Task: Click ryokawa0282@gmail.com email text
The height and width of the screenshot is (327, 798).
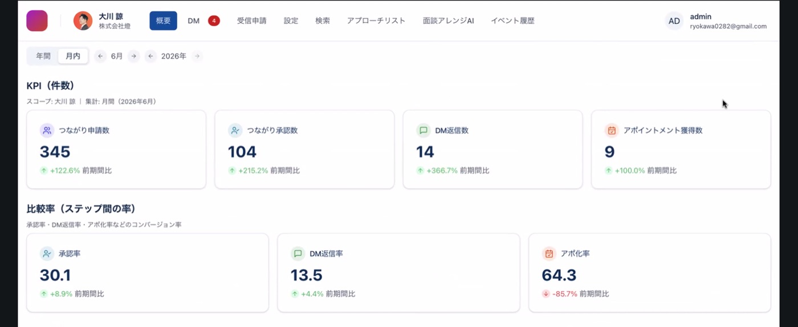Action: pyautogui.click(x=728, y=26)
